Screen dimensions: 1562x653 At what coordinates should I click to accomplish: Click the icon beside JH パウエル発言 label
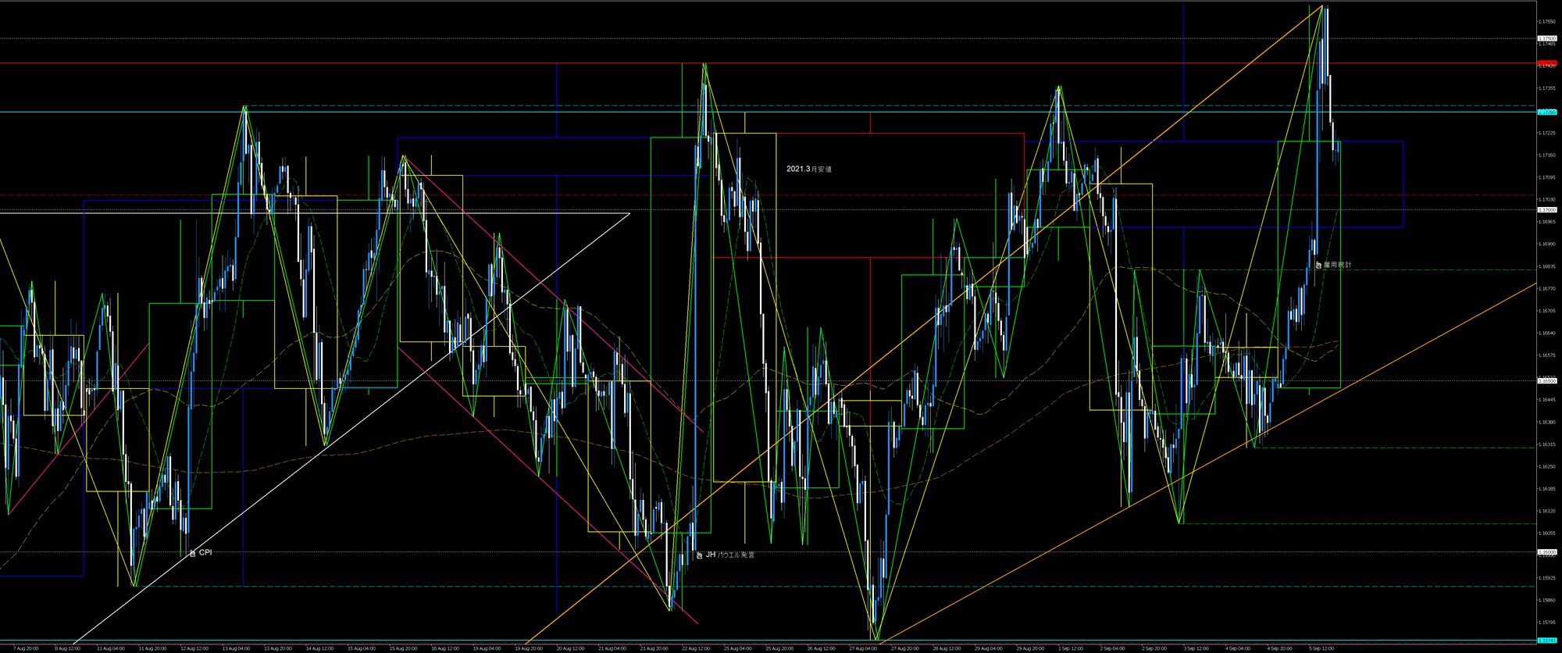tap(699, 555)
